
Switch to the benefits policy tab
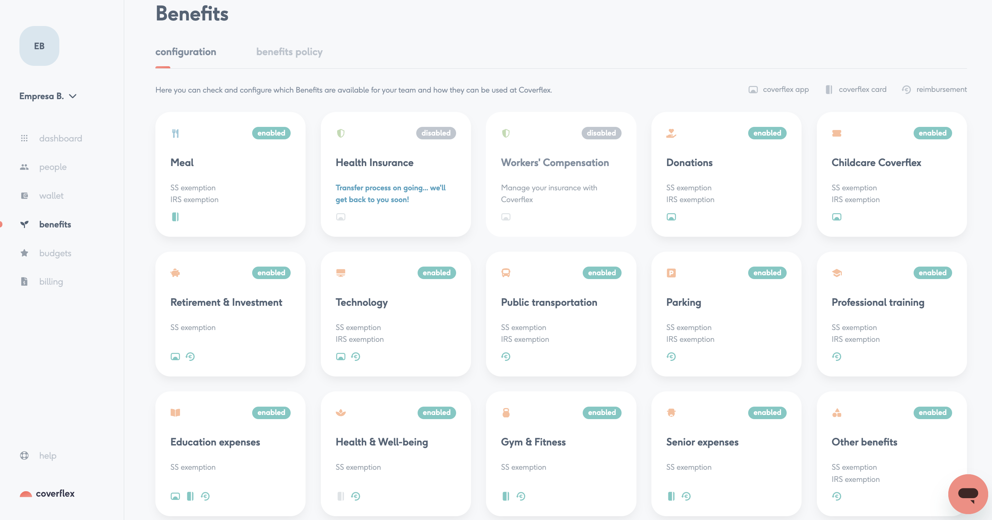point(289,52)
